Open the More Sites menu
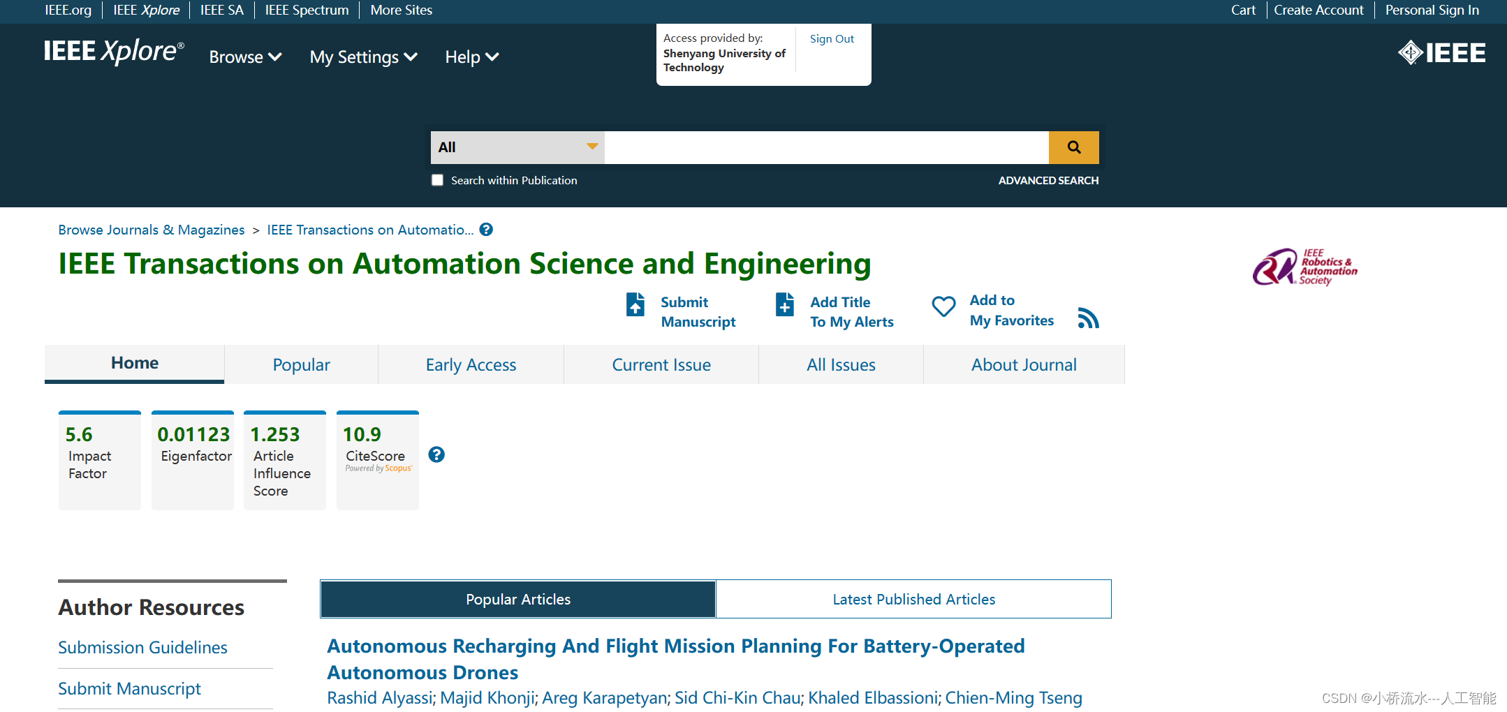Image resolution: width=1507 pixels, height=712 pixels. pos(402,10)
